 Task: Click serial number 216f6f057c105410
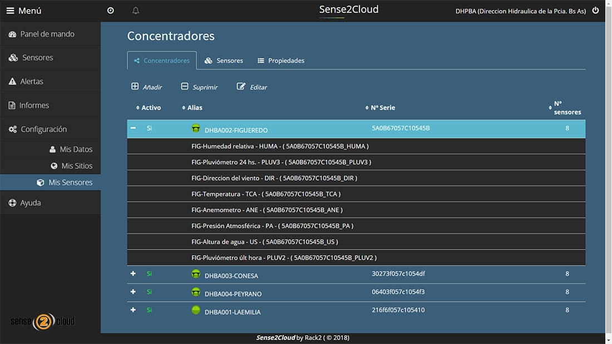point(398,310)
